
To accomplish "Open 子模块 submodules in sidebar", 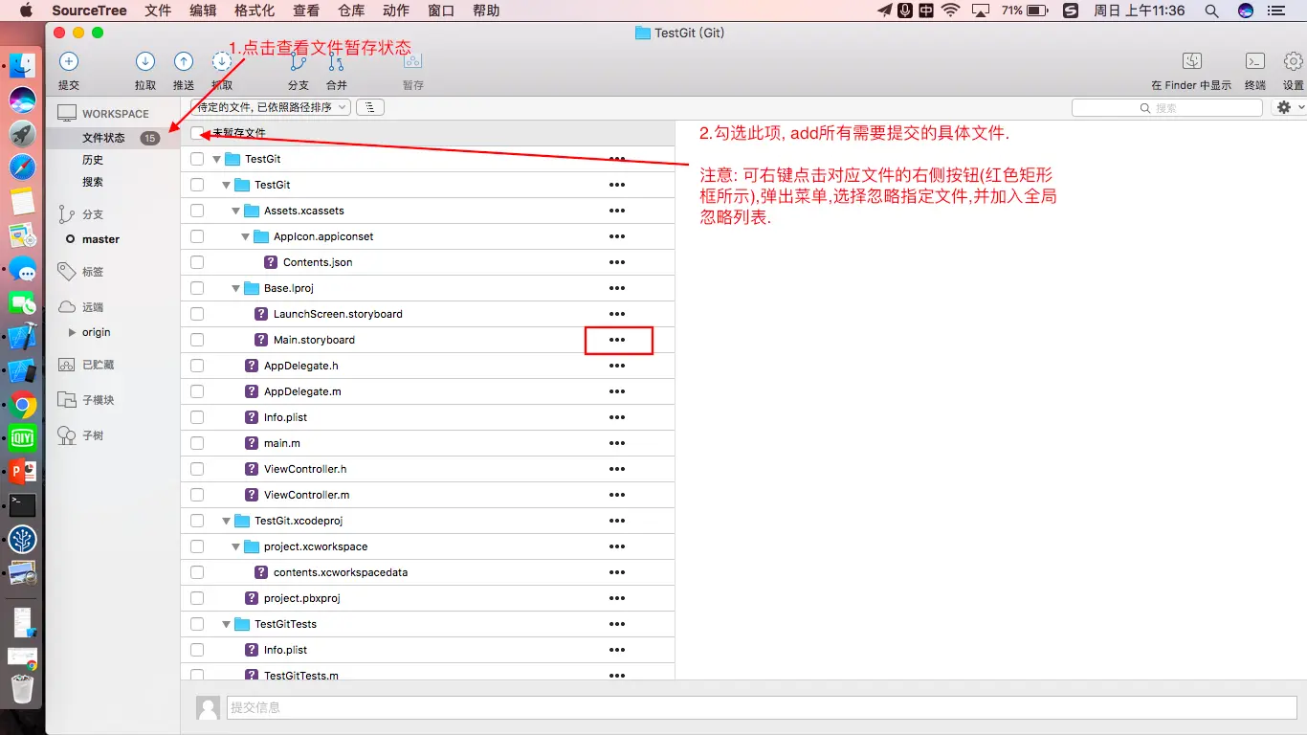I will tap(98, 400).
